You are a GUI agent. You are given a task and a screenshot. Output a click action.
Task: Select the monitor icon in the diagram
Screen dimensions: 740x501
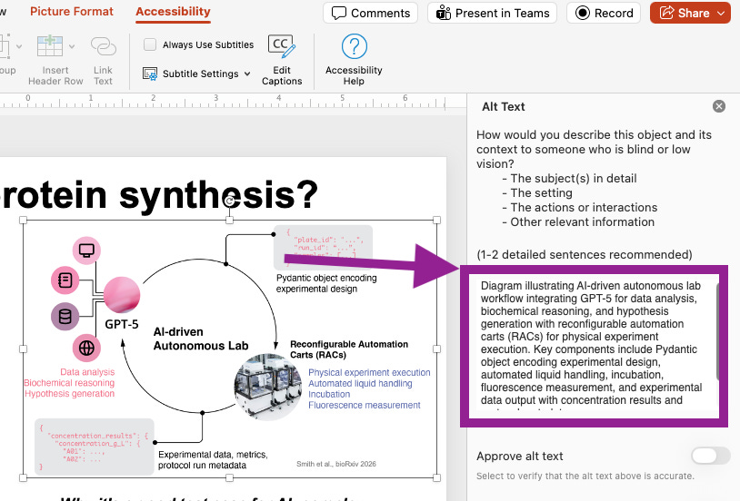pyautogui.click(x=86, y=250)
